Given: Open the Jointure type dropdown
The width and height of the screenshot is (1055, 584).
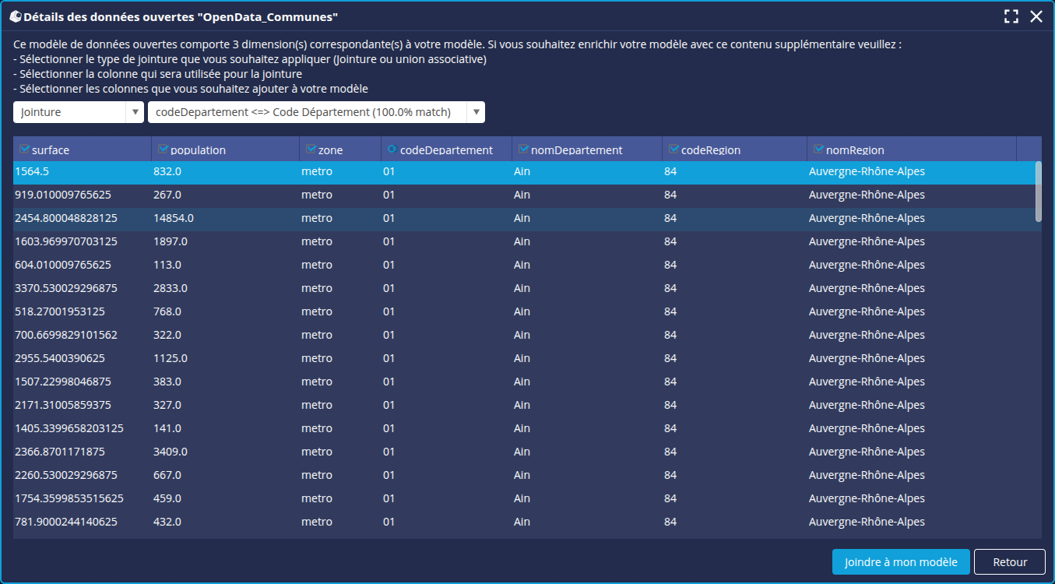Looking at the screenshot, I should tap(78, 112).
